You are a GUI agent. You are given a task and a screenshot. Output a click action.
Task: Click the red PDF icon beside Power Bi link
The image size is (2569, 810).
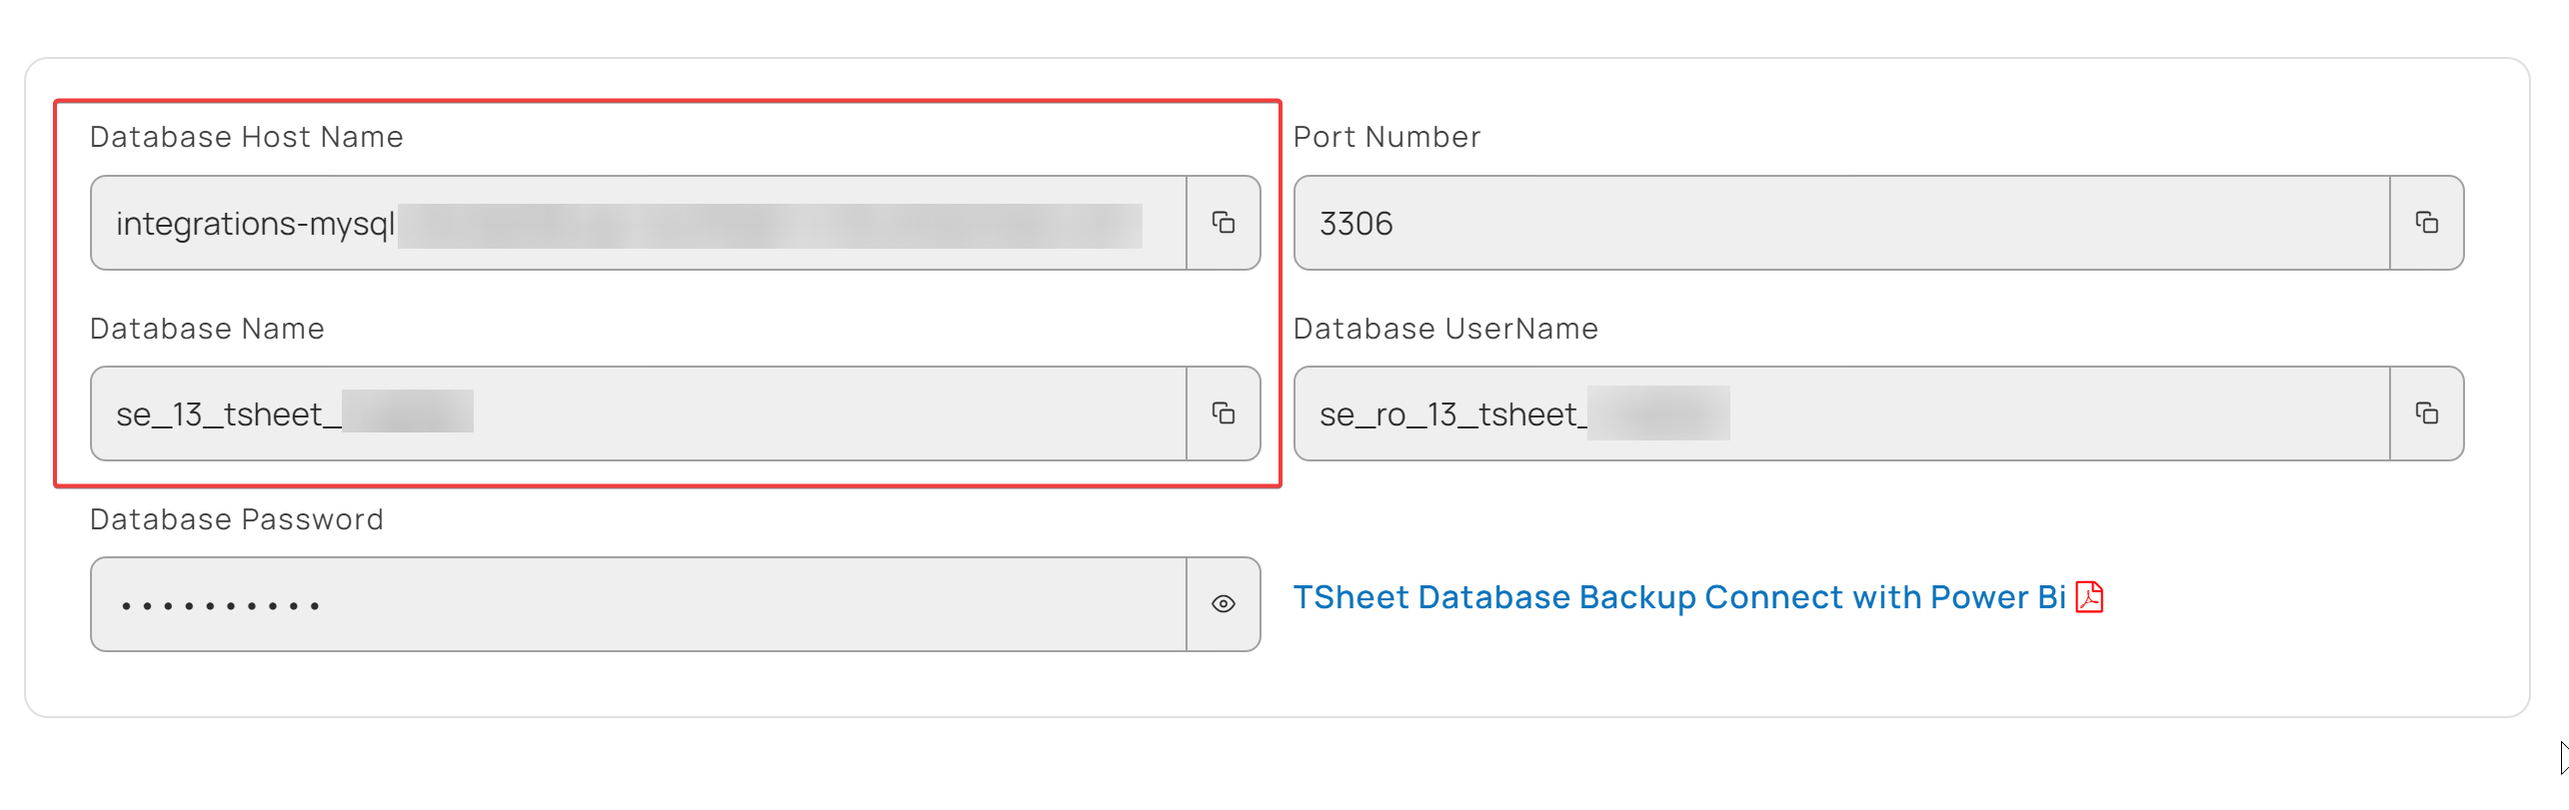2089,597
